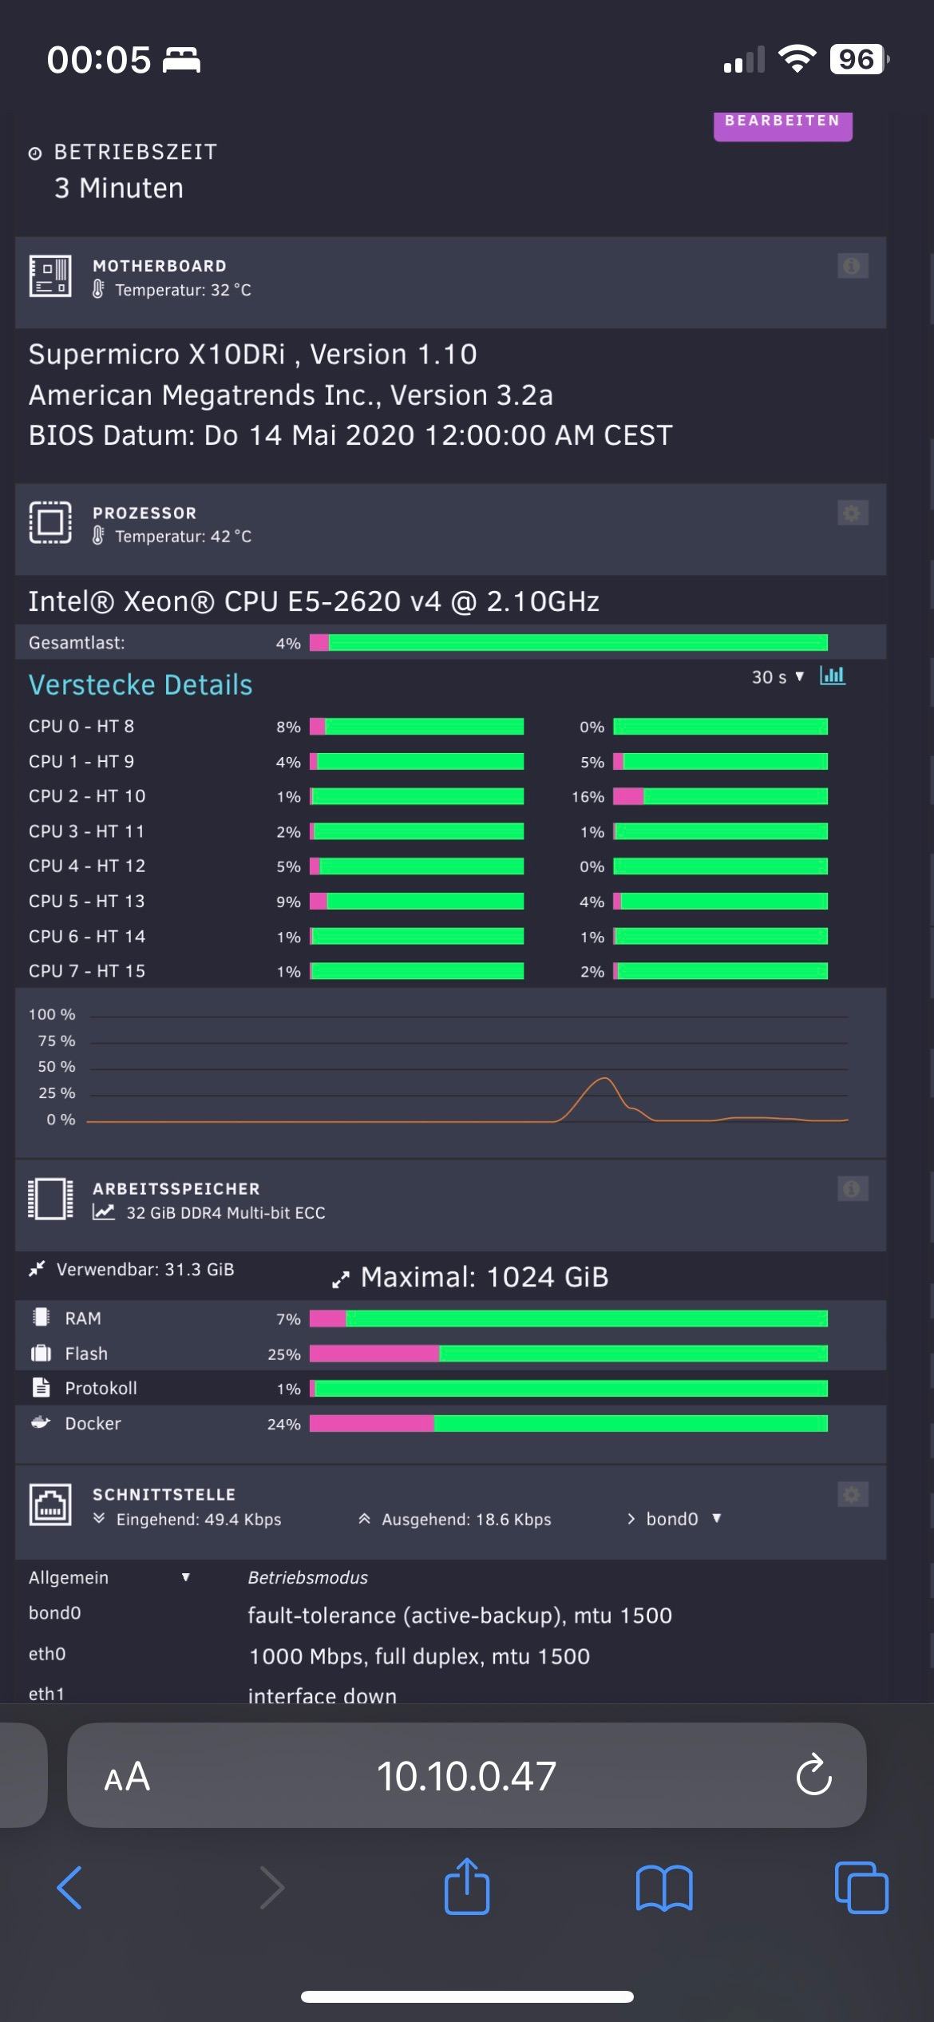Screen dimensions: 934x2022
Task: Click the motherboard info icon
Action: [x=852, y=266]
